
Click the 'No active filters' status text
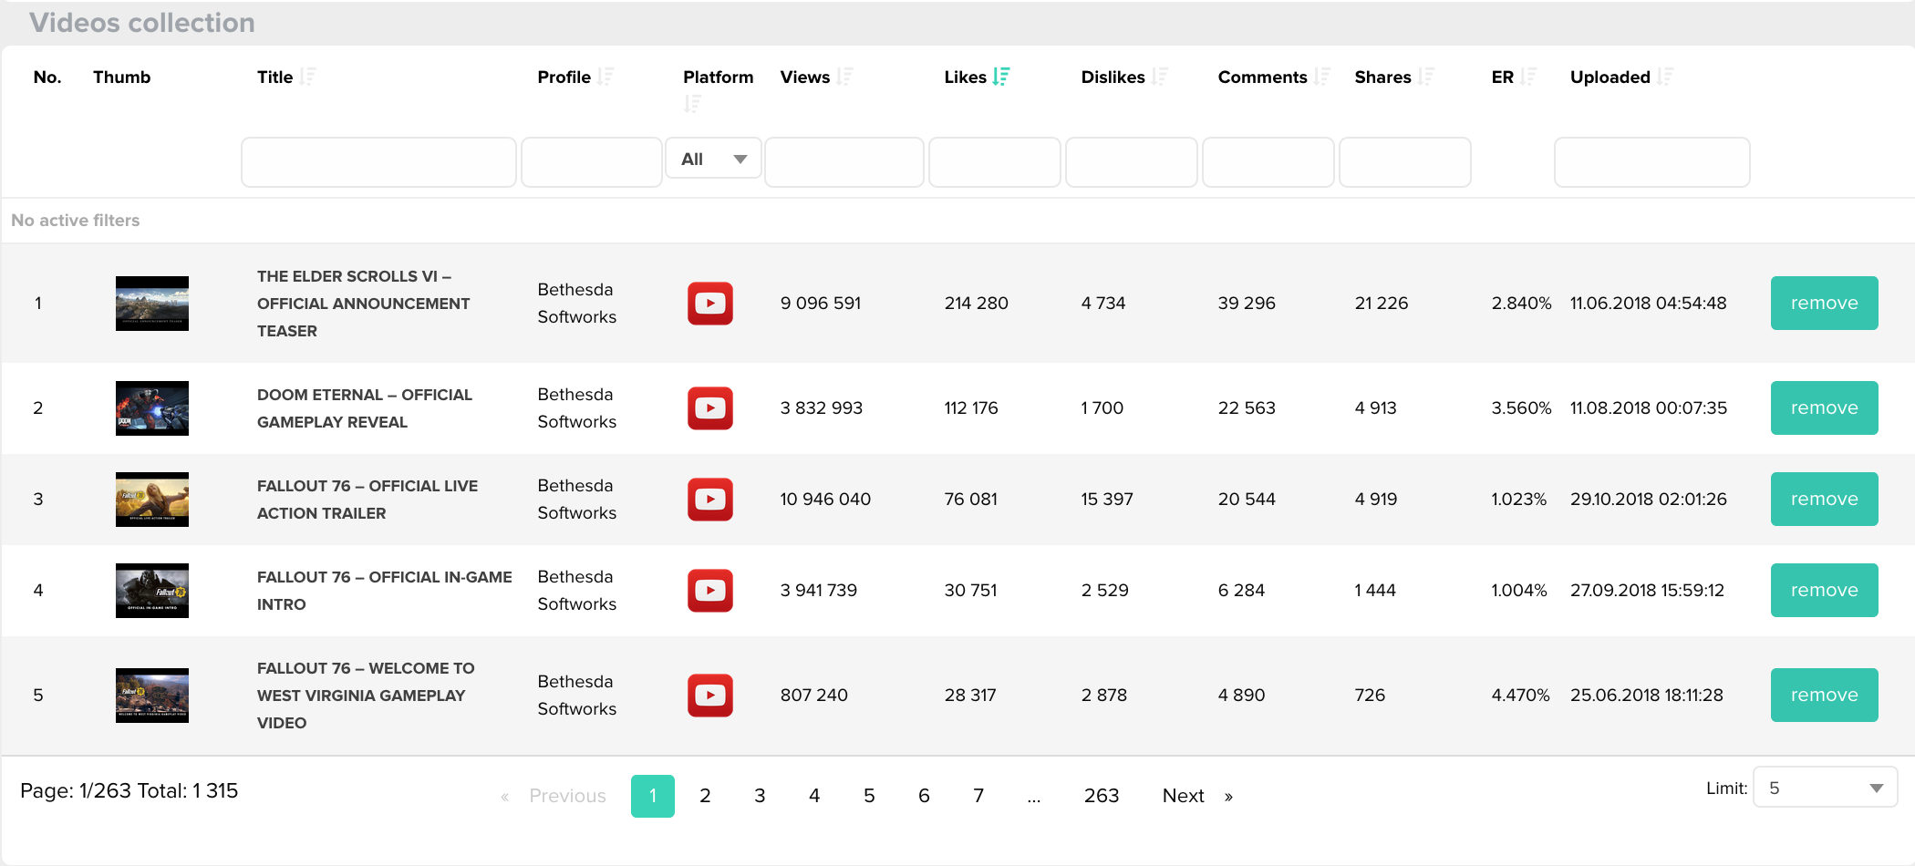point(76,221)
